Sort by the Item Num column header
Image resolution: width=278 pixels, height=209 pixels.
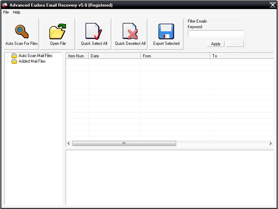77,56
